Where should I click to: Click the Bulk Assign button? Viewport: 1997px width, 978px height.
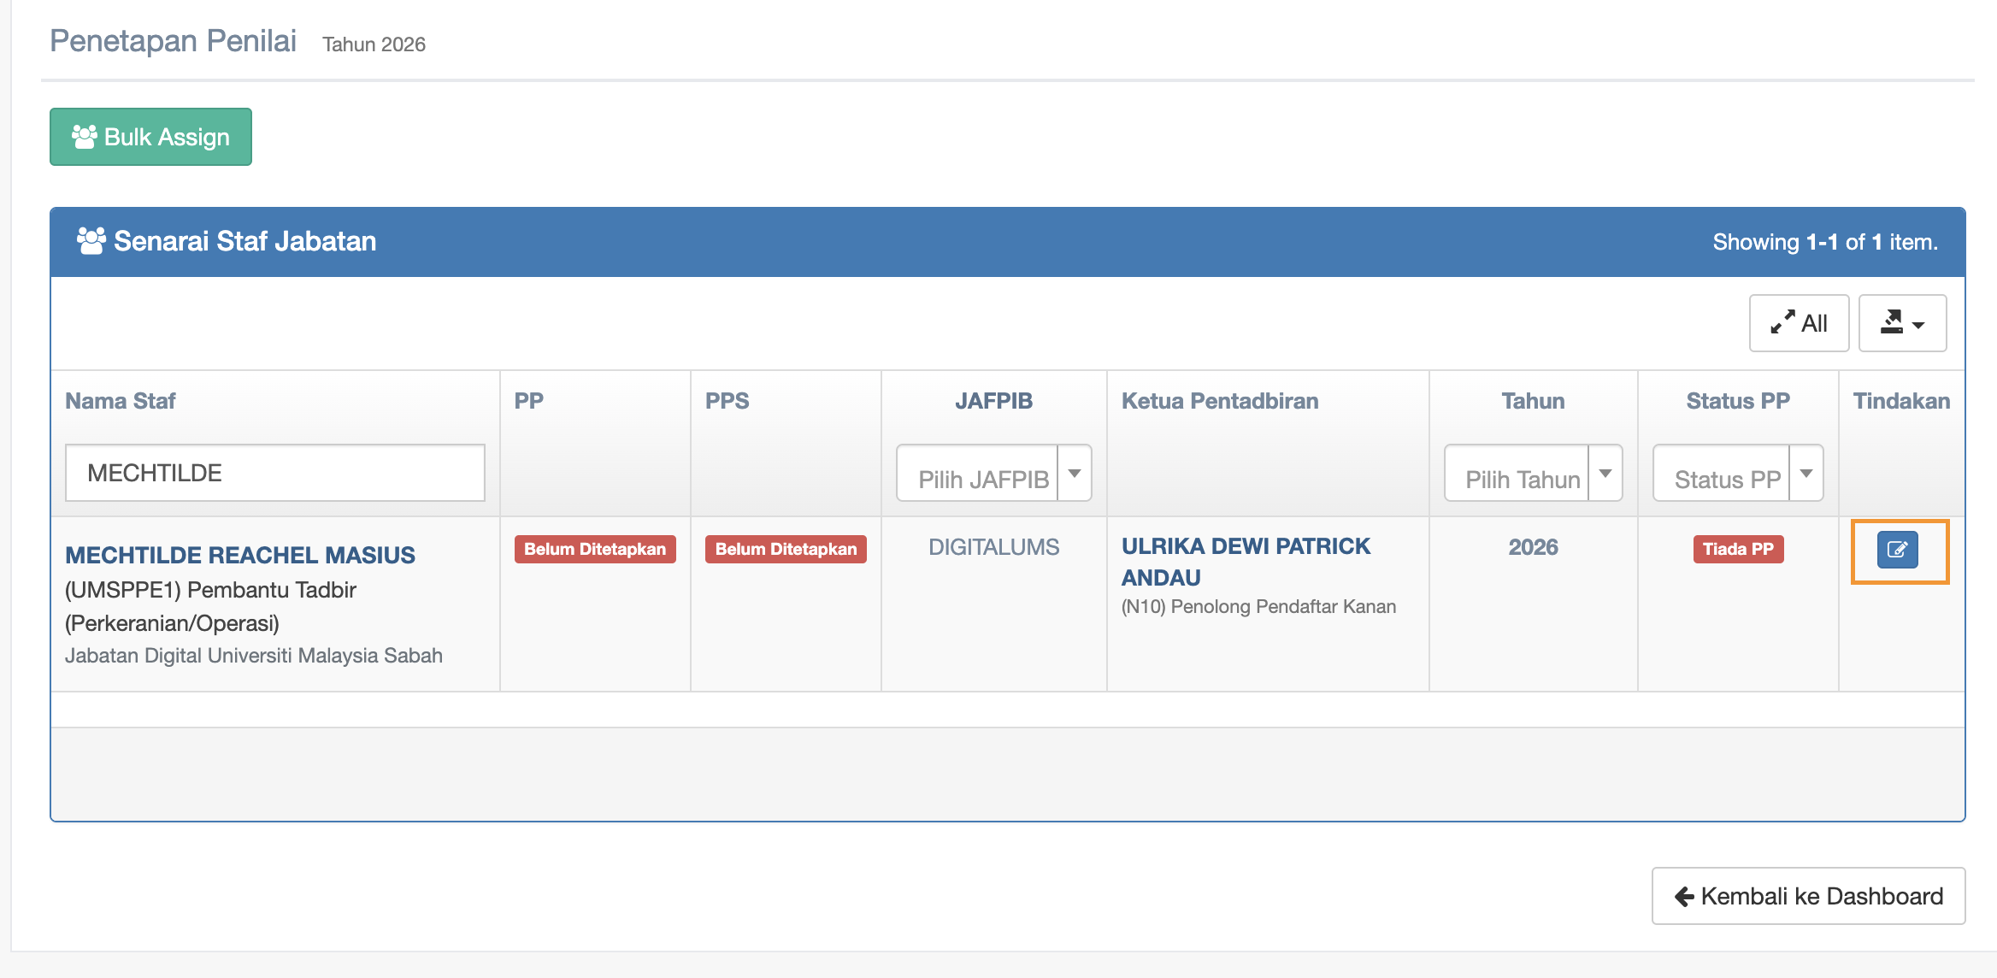pos(150,137)
